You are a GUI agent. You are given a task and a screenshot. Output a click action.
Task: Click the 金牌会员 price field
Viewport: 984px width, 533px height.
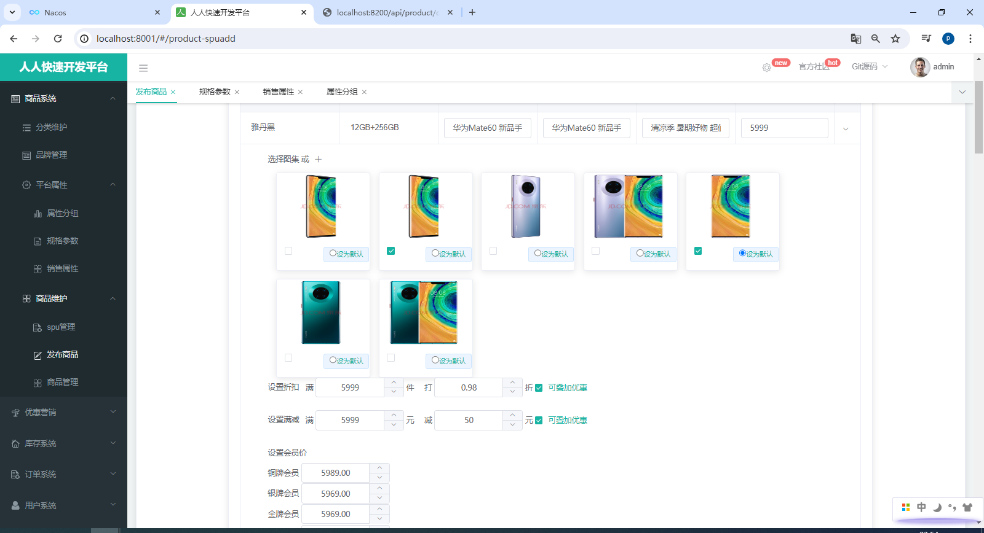point(336,515)
